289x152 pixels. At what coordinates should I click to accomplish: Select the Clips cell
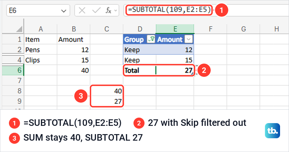(41, 60)
